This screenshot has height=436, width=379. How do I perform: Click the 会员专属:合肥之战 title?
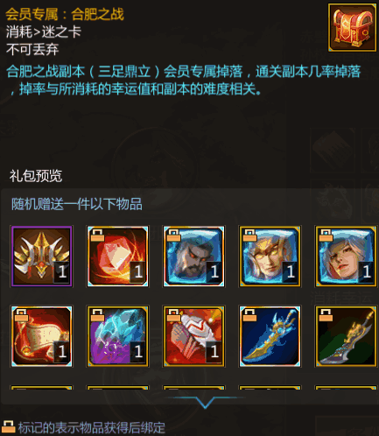(65, 14)
